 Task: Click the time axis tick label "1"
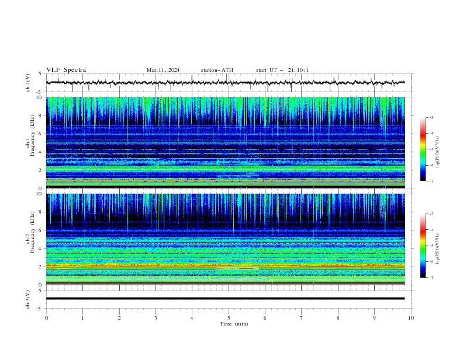[x=82, y=318]
